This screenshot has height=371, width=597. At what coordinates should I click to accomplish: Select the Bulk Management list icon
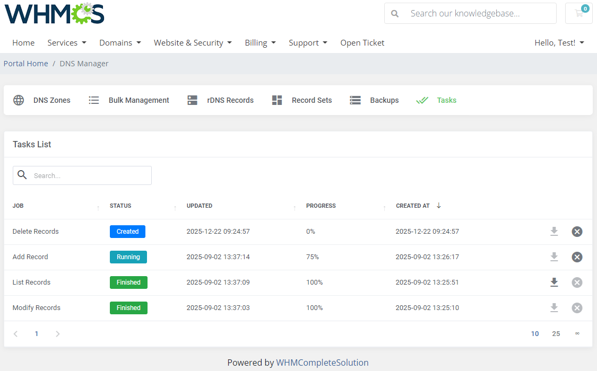coord(93,100)
